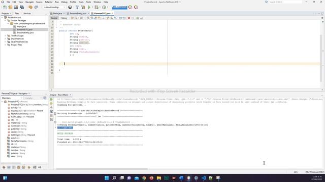
Task: Click the red Start Macro Recording icon
Action: point(129,18)
